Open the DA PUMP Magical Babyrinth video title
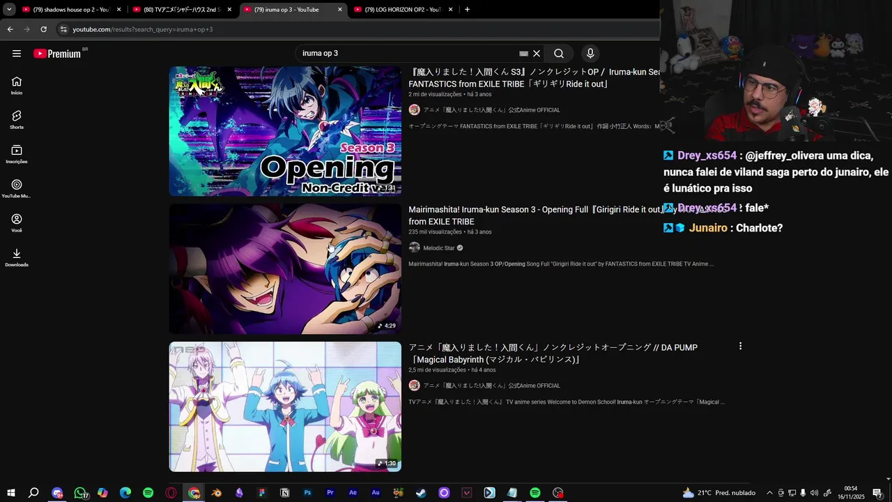 pyautogui.click(x=553, y=353)
